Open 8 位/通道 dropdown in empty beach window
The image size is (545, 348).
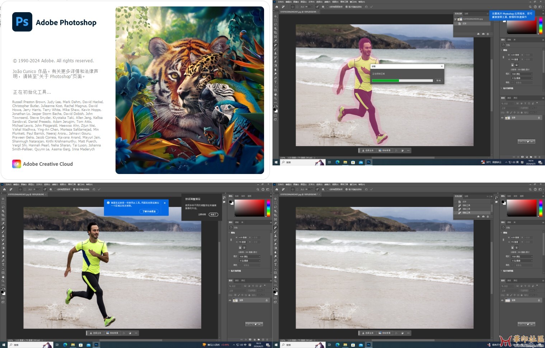(522, 261)
